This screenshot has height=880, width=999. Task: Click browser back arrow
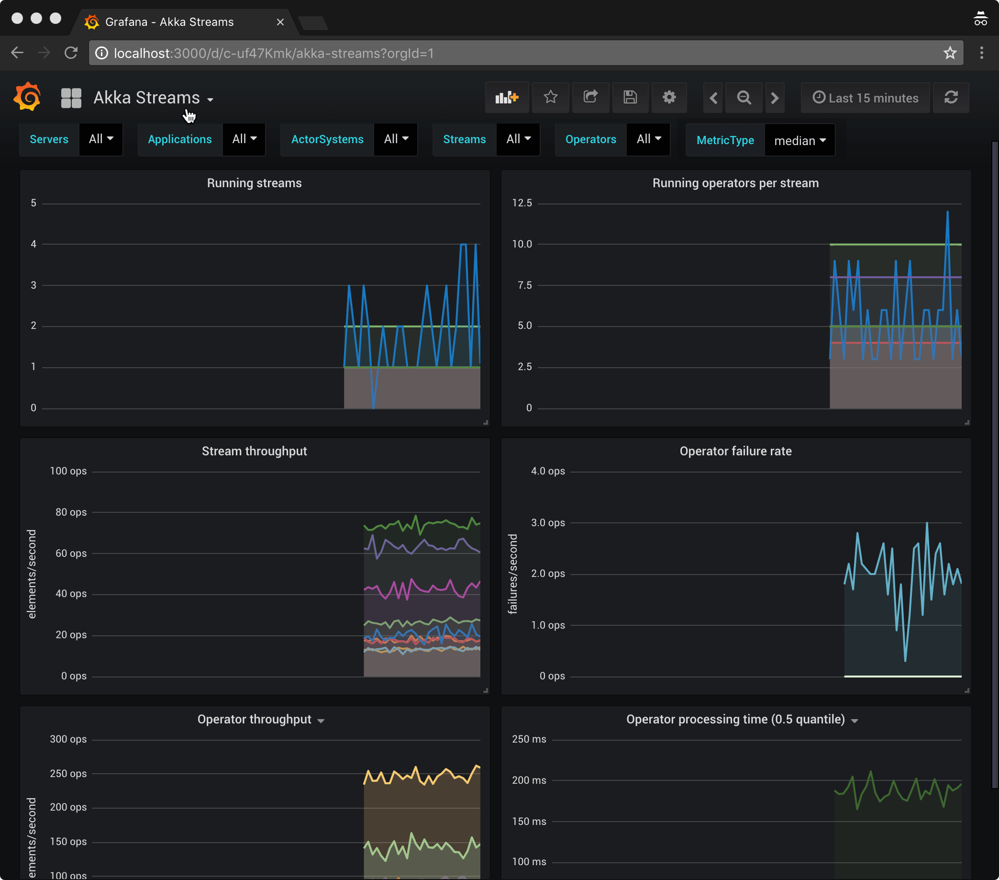[x=18, y=53]
